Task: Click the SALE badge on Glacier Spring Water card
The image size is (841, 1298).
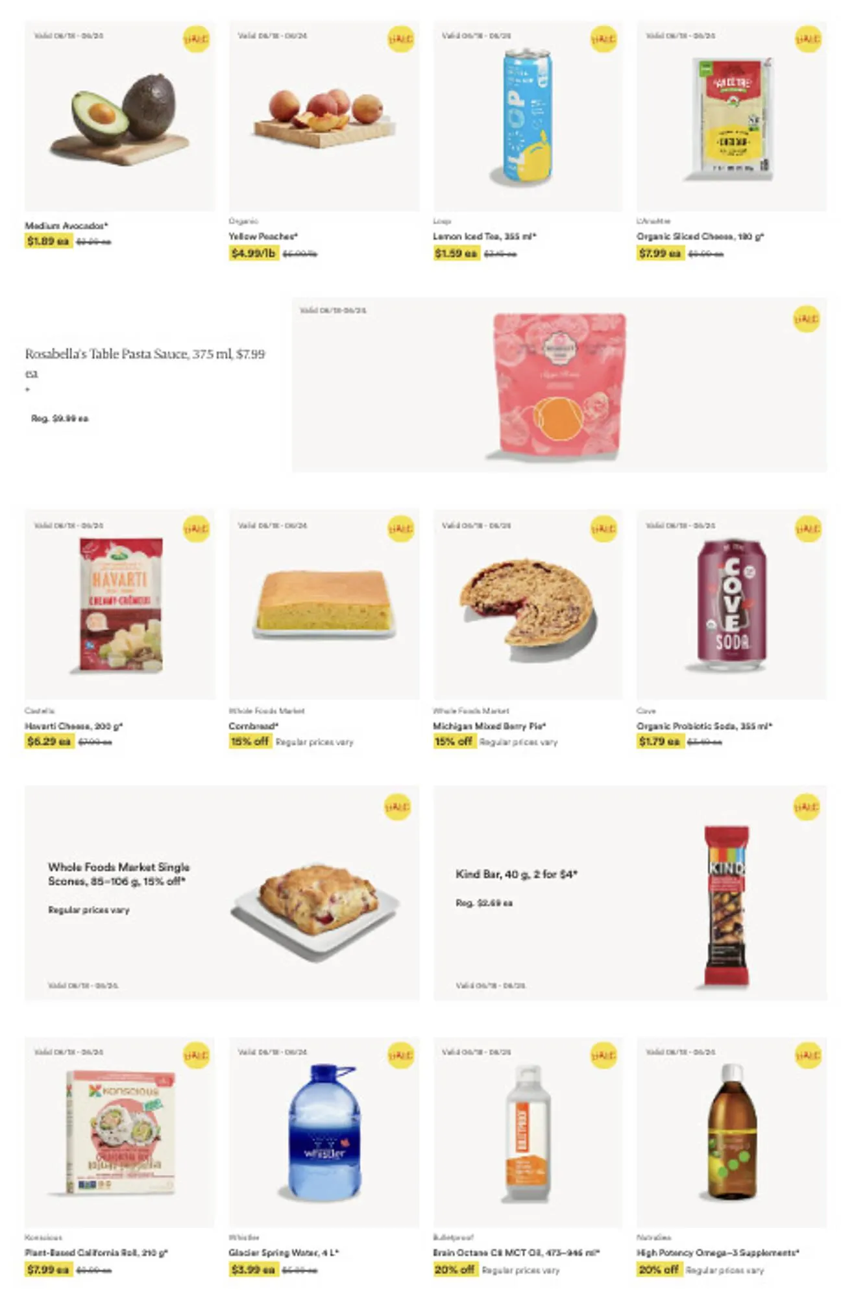Action: (400, 1055)
